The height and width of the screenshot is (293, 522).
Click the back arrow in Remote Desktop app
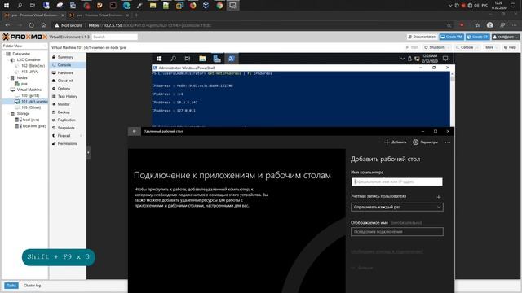coord(134,131)
